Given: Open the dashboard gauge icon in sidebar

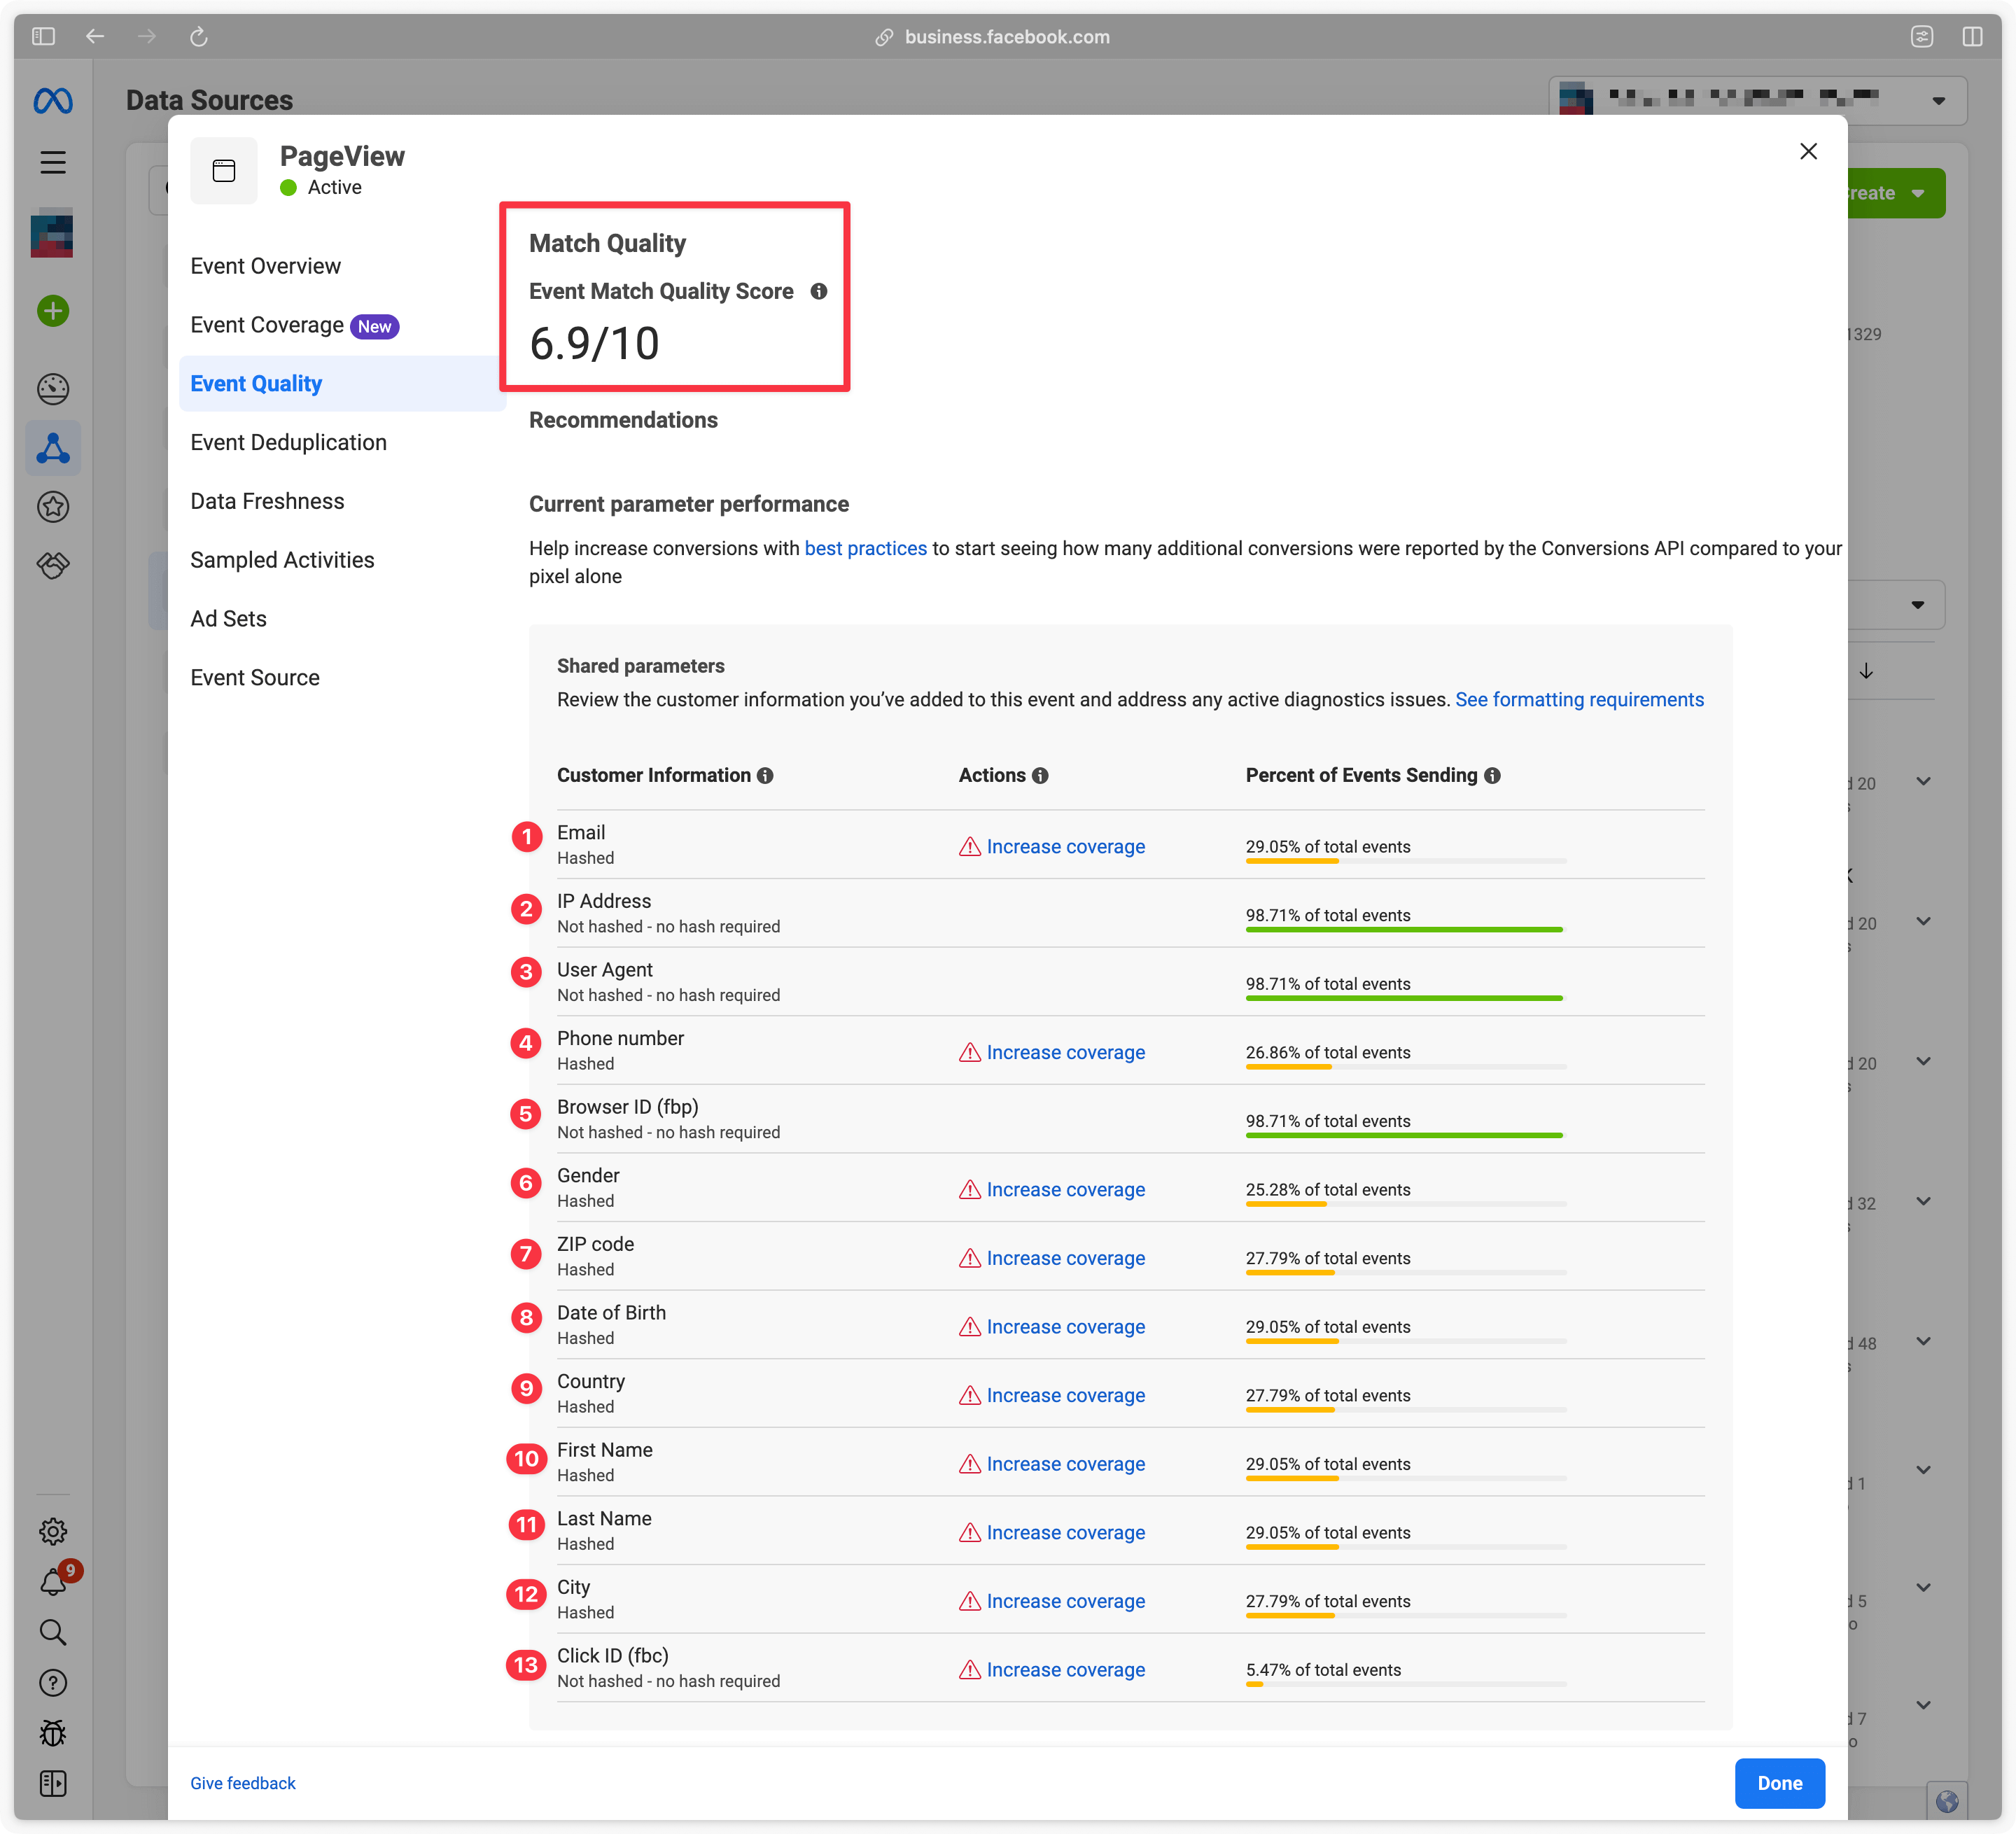Looking at the screenshot, I should tap(53, 389).
